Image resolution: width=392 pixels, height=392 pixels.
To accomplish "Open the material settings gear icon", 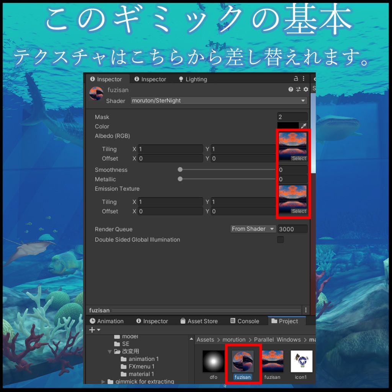I will [x=305, y=89].
